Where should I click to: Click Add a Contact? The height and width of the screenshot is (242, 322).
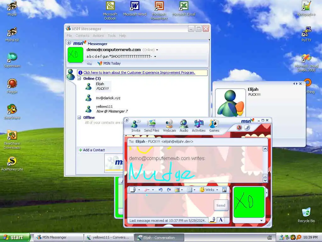92,150
